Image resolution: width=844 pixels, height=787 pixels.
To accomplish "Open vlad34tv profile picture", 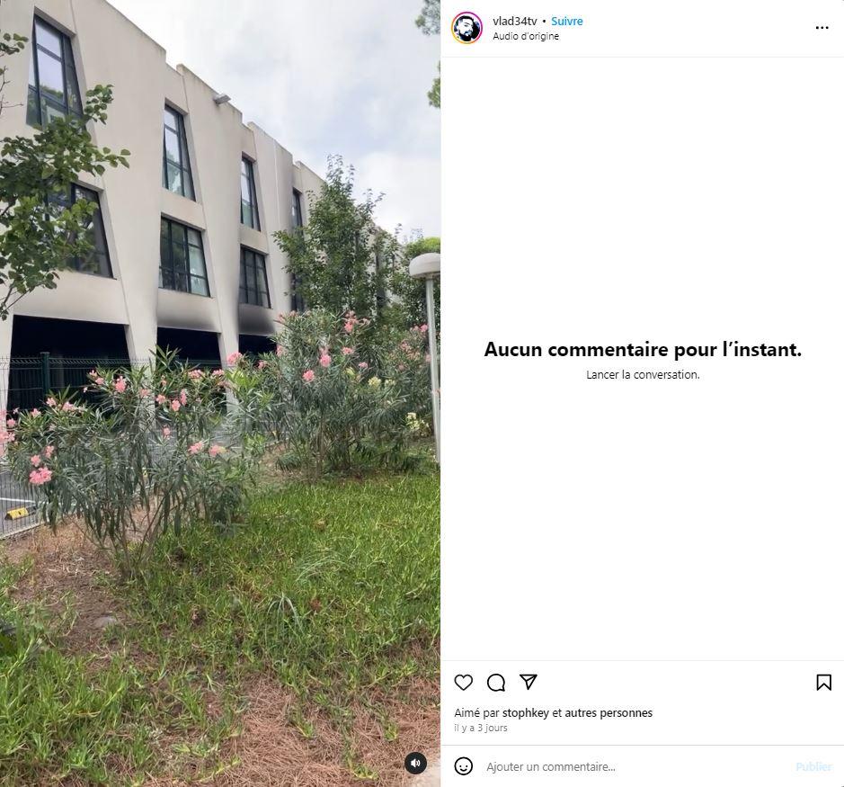I will coord(466,28).
